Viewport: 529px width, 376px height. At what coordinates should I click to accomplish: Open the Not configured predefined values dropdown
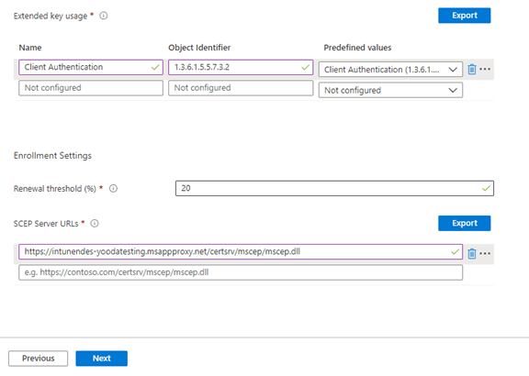[390, 90]
